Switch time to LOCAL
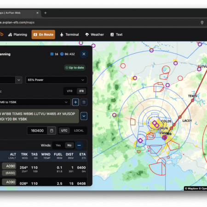The width and height of the screenshot is (207, 207). pyautogui.click(x=79, y=131)
